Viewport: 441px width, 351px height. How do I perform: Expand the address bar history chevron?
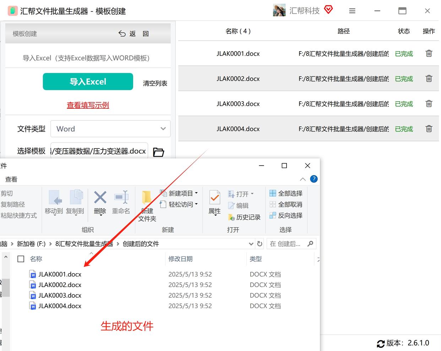[x=251, y=244]
